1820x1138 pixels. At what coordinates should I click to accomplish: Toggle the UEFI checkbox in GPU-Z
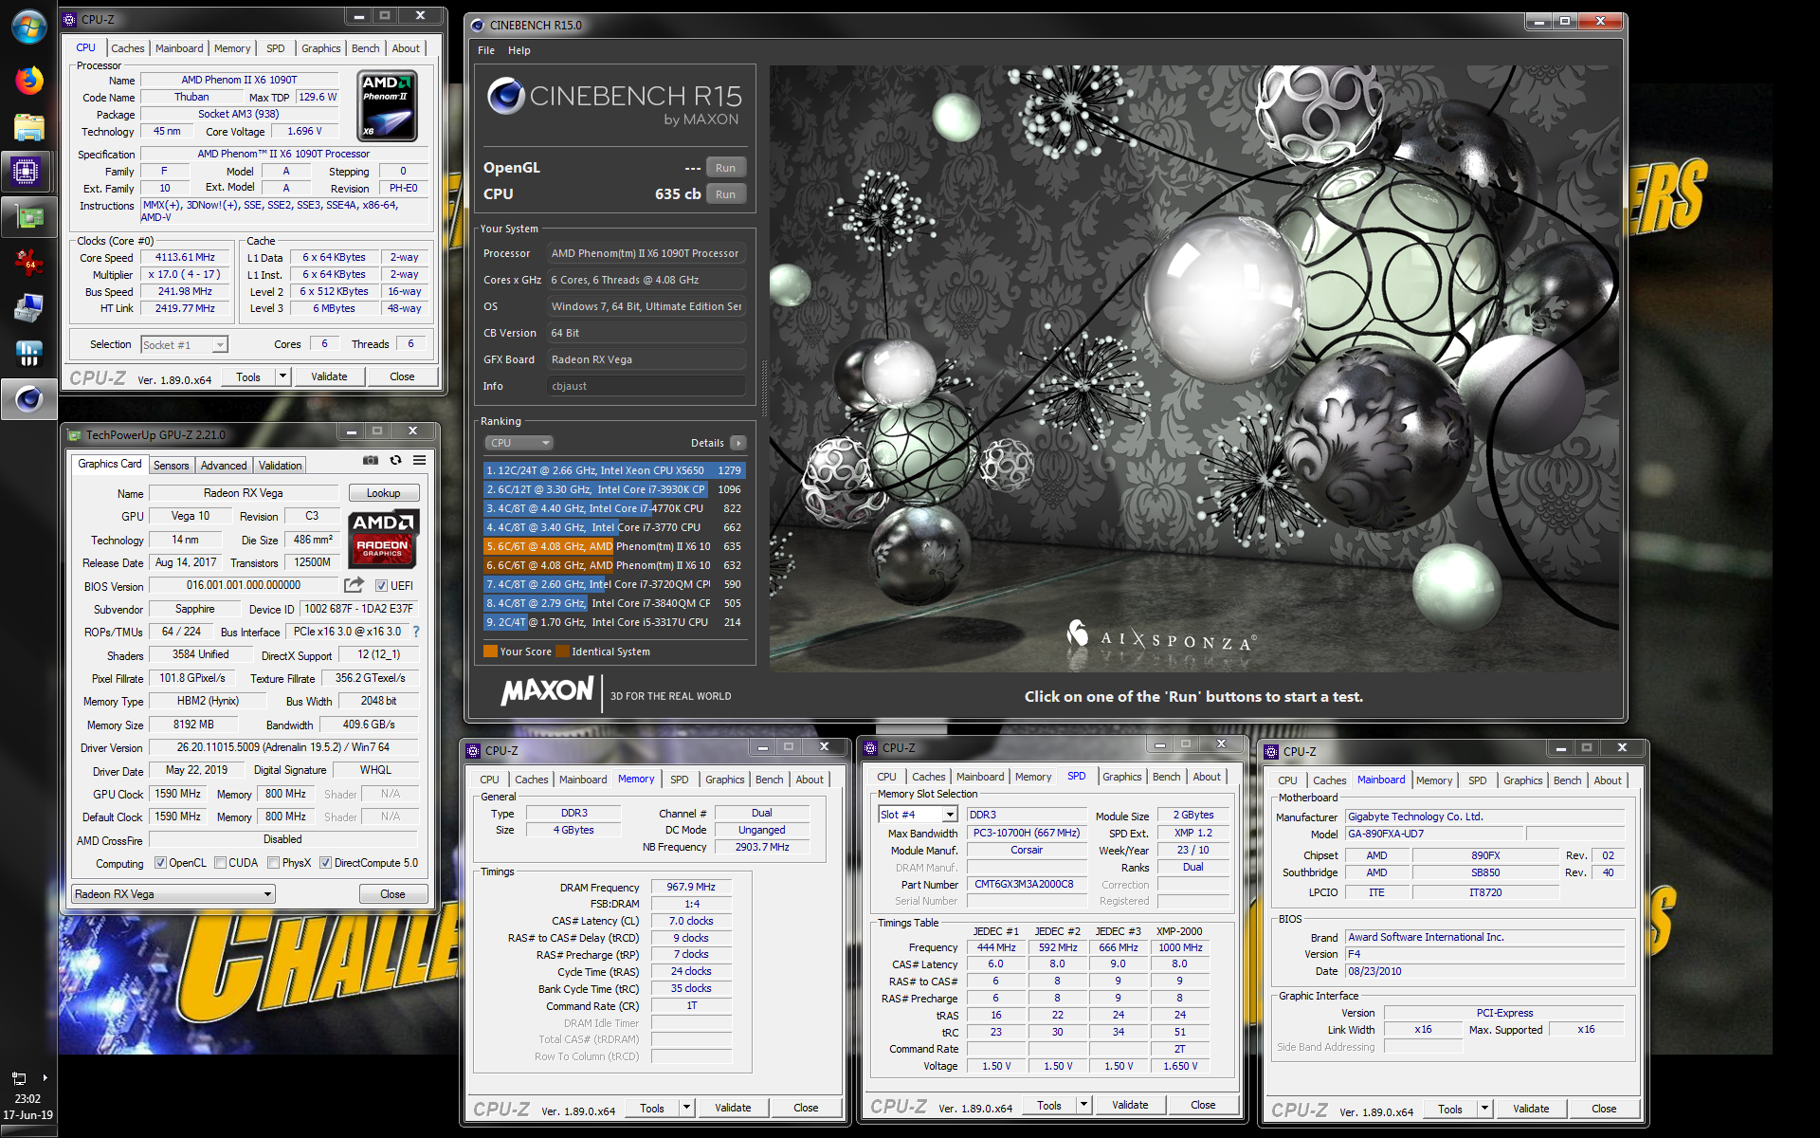click(x=381, y=586)
